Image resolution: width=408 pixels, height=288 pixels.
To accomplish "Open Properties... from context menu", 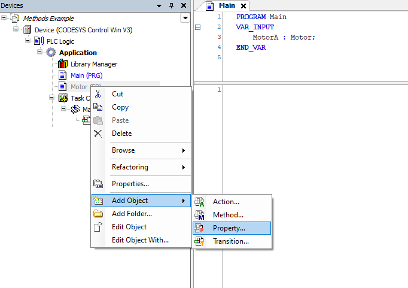I will click(x=141, y=184).
